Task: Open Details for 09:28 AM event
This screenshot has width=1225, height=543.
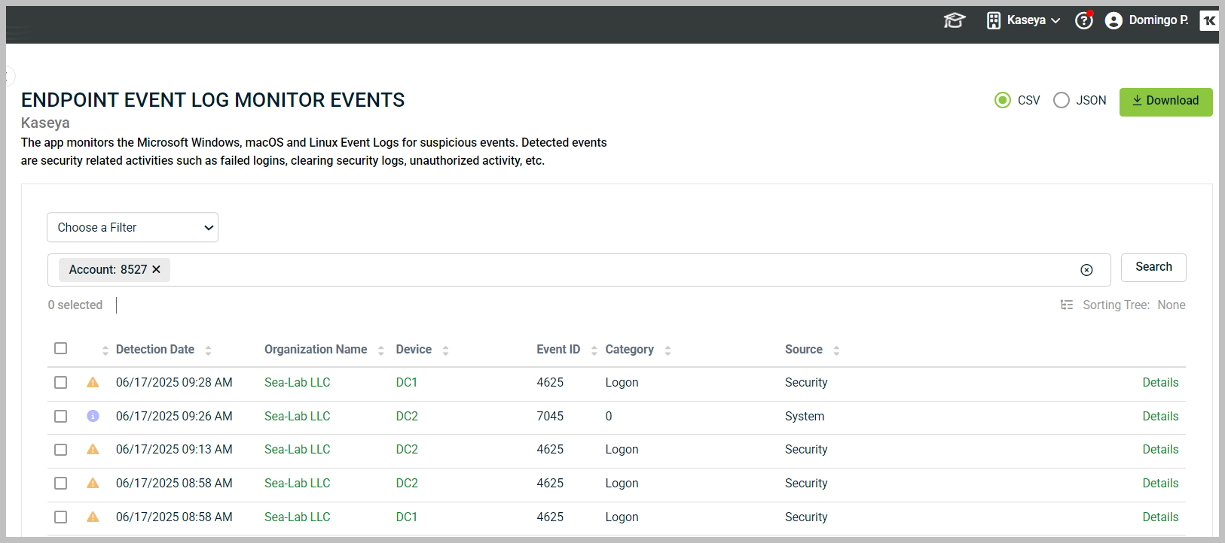Action: pyautogui.click(x=1160, y=382)
